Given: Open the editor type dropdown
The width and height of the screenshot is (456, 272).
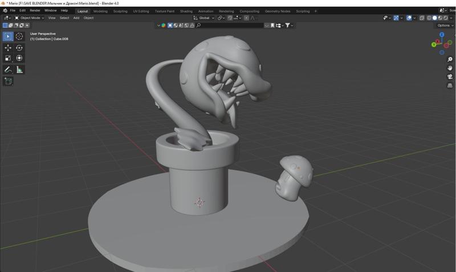Looking at the screenshot, I should pyautogui.click(x=7, y=18).
